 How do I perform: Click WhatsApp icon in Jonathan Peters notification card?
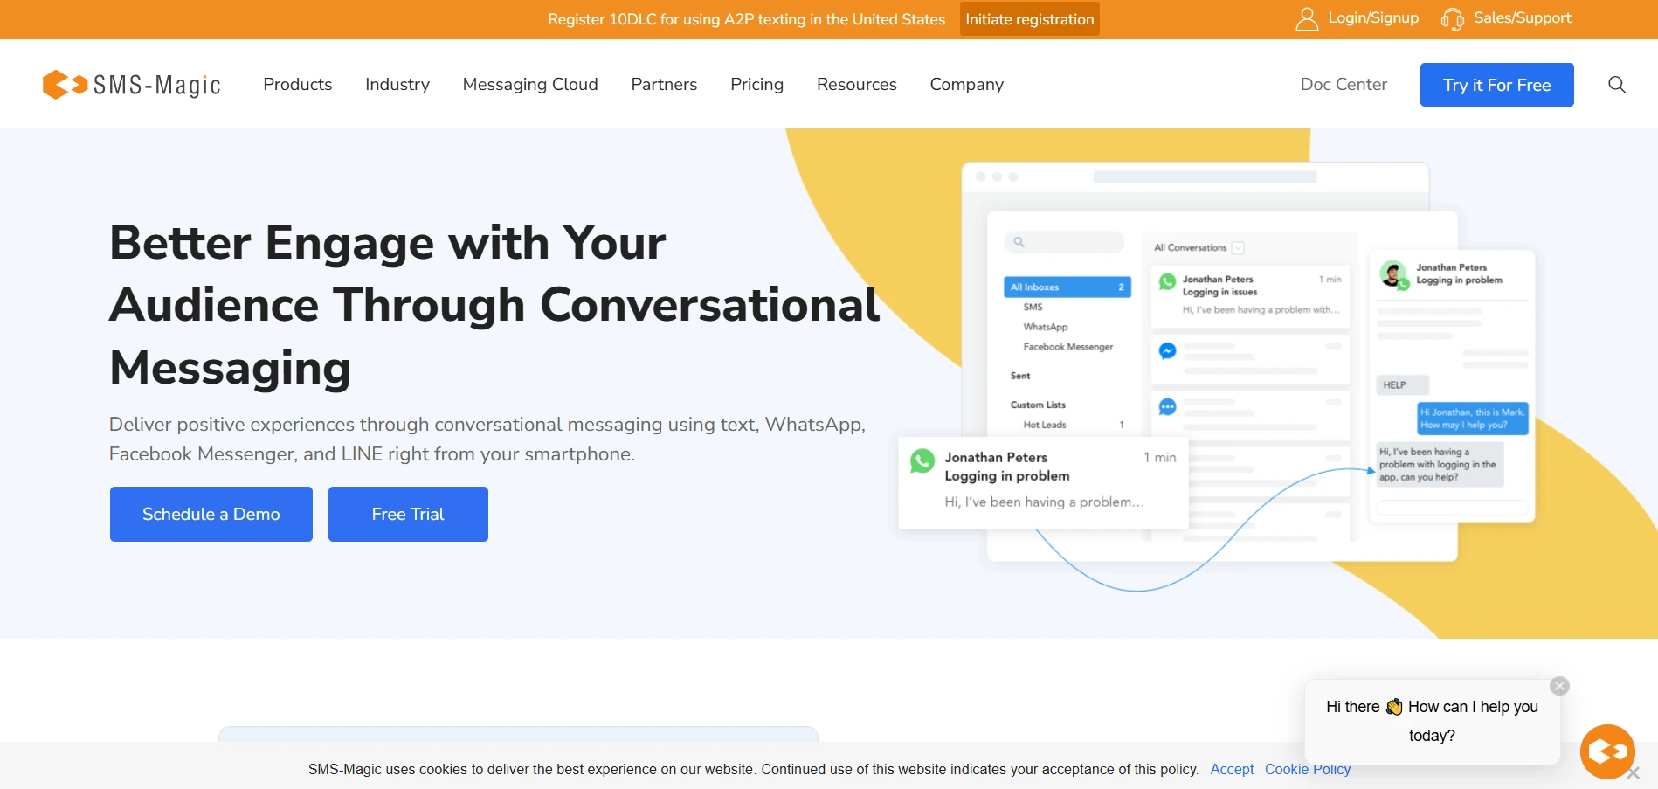922,460
